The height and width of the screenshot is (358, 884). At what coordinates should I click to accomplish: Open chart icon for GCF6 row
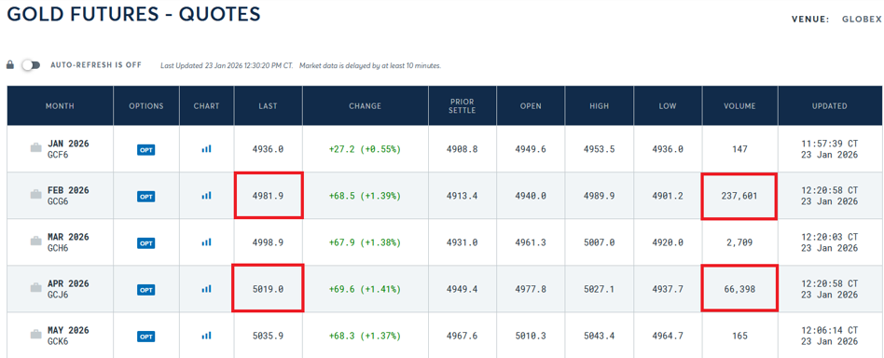click(206, 149)
